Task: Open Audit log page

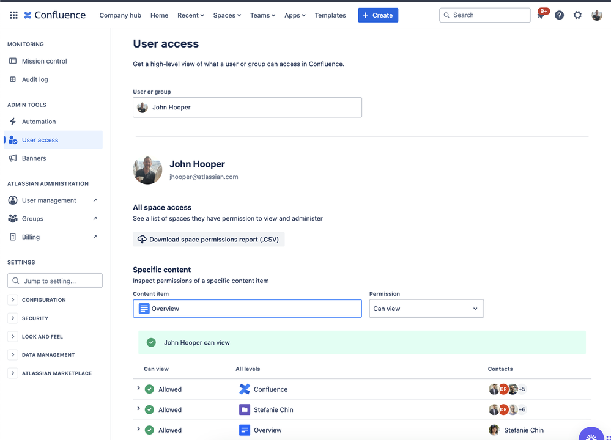Action: pos(35,79)
